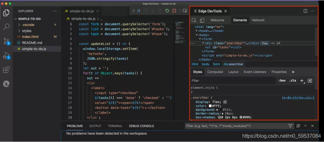324x142 pixels.
Task: Close the Edge DevTools tab
Action: click(x=226, y=11)
